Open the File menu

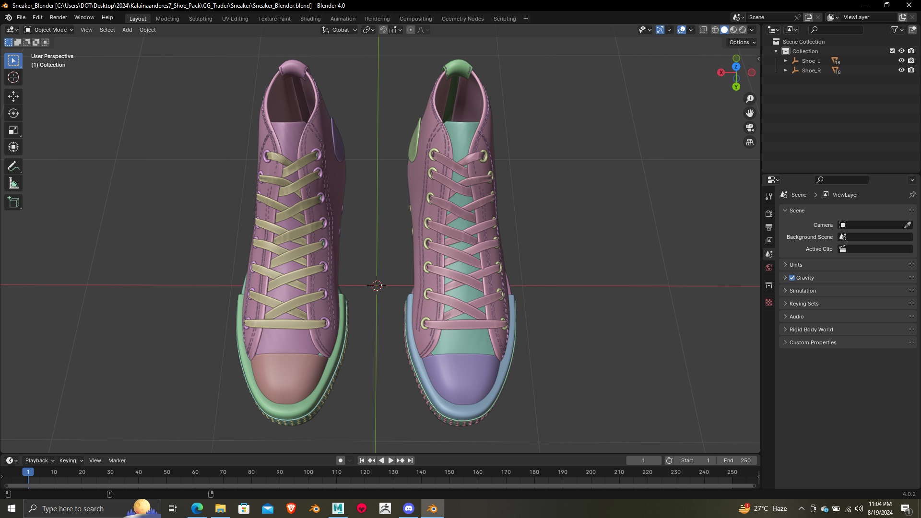(x=21, y=17)
